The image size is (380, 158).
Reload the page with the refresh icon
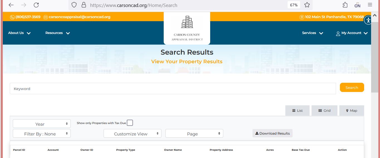click(36, 5)
